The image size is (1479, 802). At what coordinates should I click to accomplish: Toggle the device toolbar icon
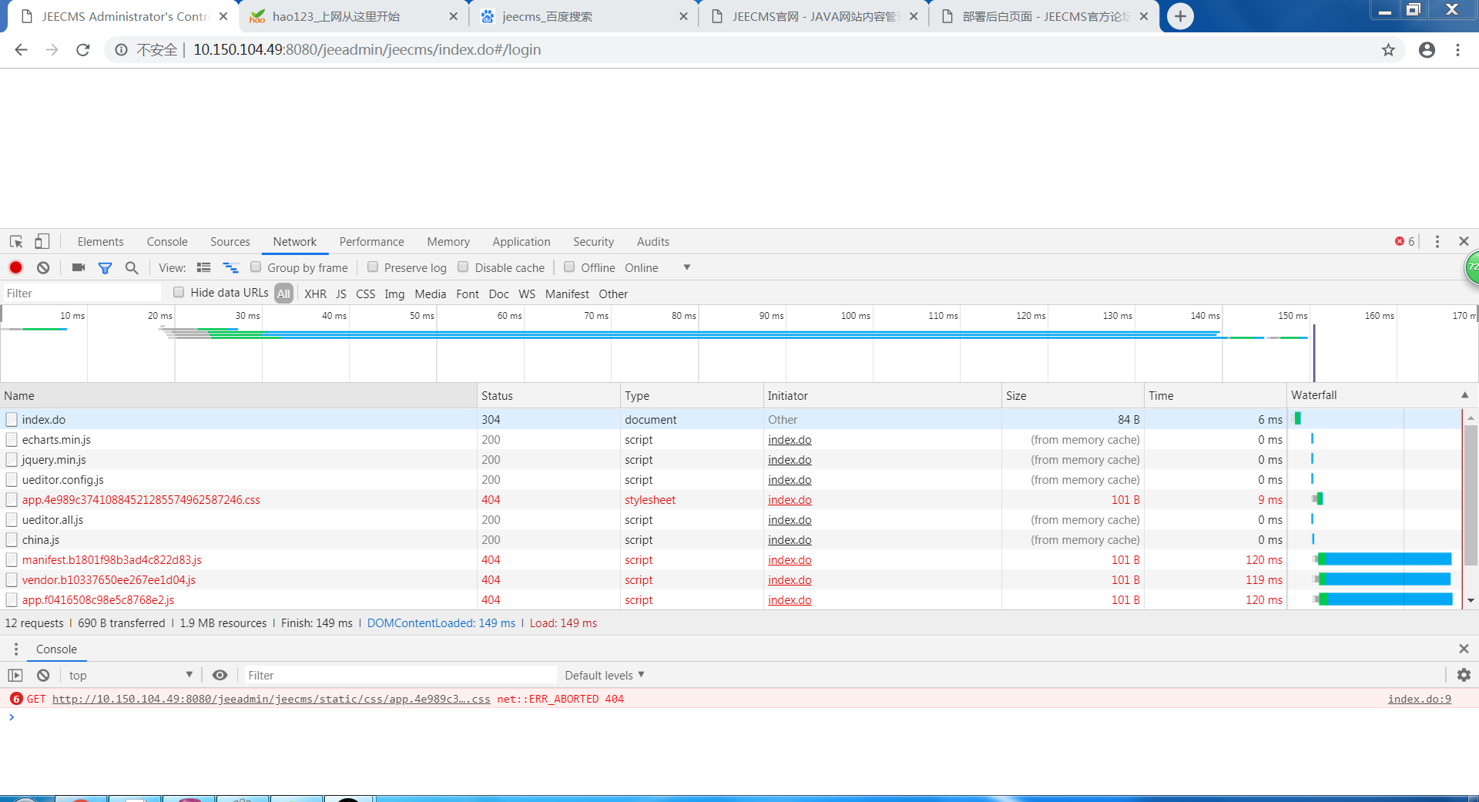click(x=42, y=242)
